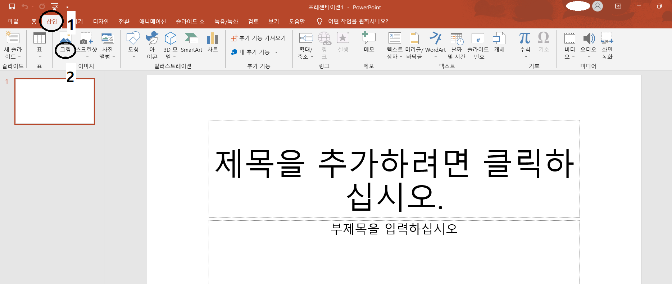Expand the 3D 모델 dropdown arrow
This screenshot has width=672, height=284.
[x=174, y=57]
